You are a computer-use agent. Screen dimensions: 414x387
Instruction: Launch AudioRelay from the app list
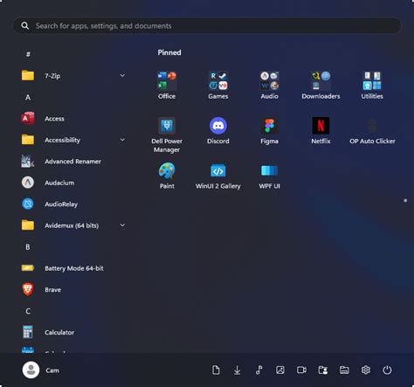72,204
